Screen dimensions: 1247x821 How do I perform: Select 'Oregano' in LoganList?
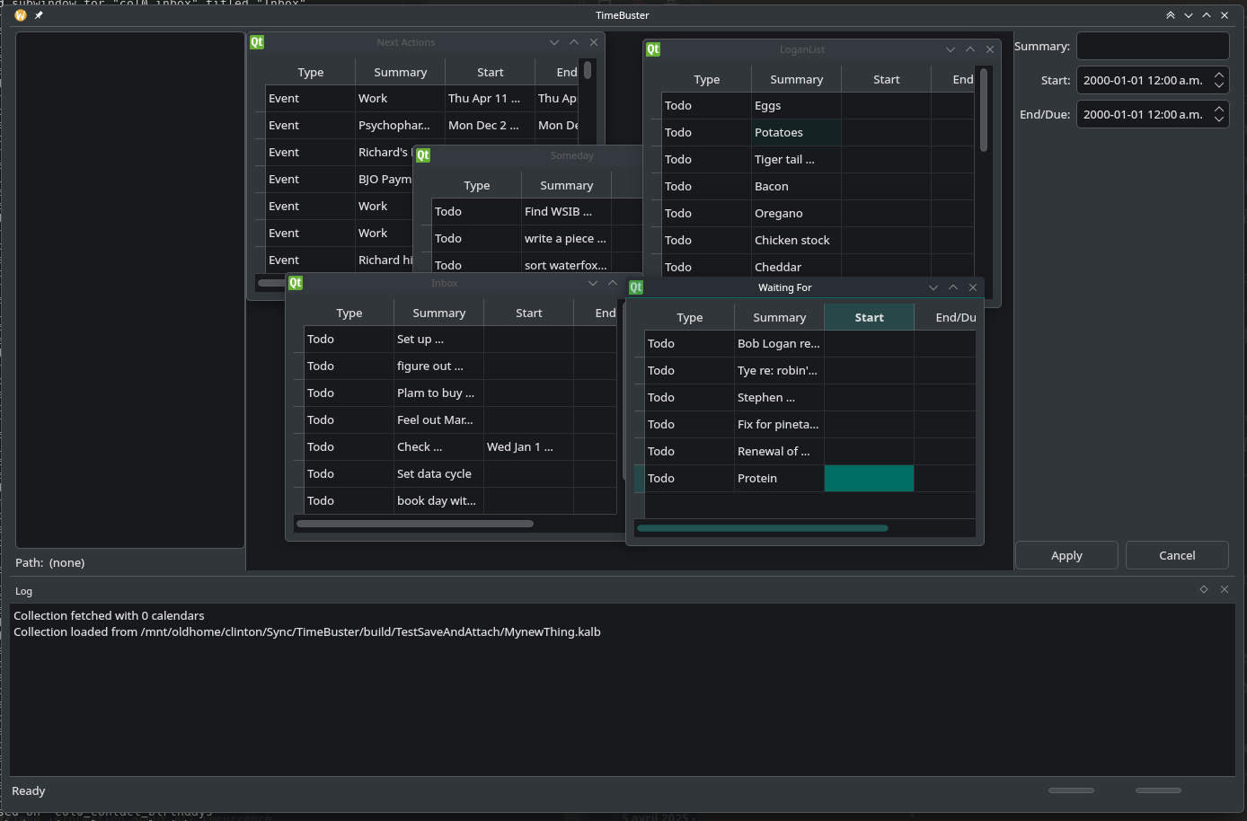click(796, 213)
